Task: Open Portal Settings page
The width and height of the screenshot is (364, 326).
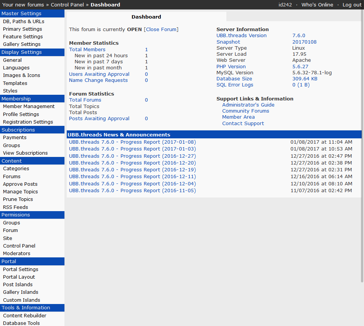Action: click(20, 269)
